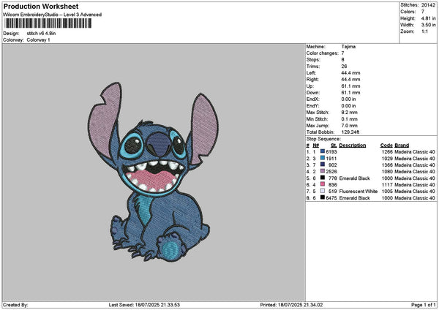Click the trims value '26'
The height and width of the screenshot is (310, 439).
pos(344,67)
